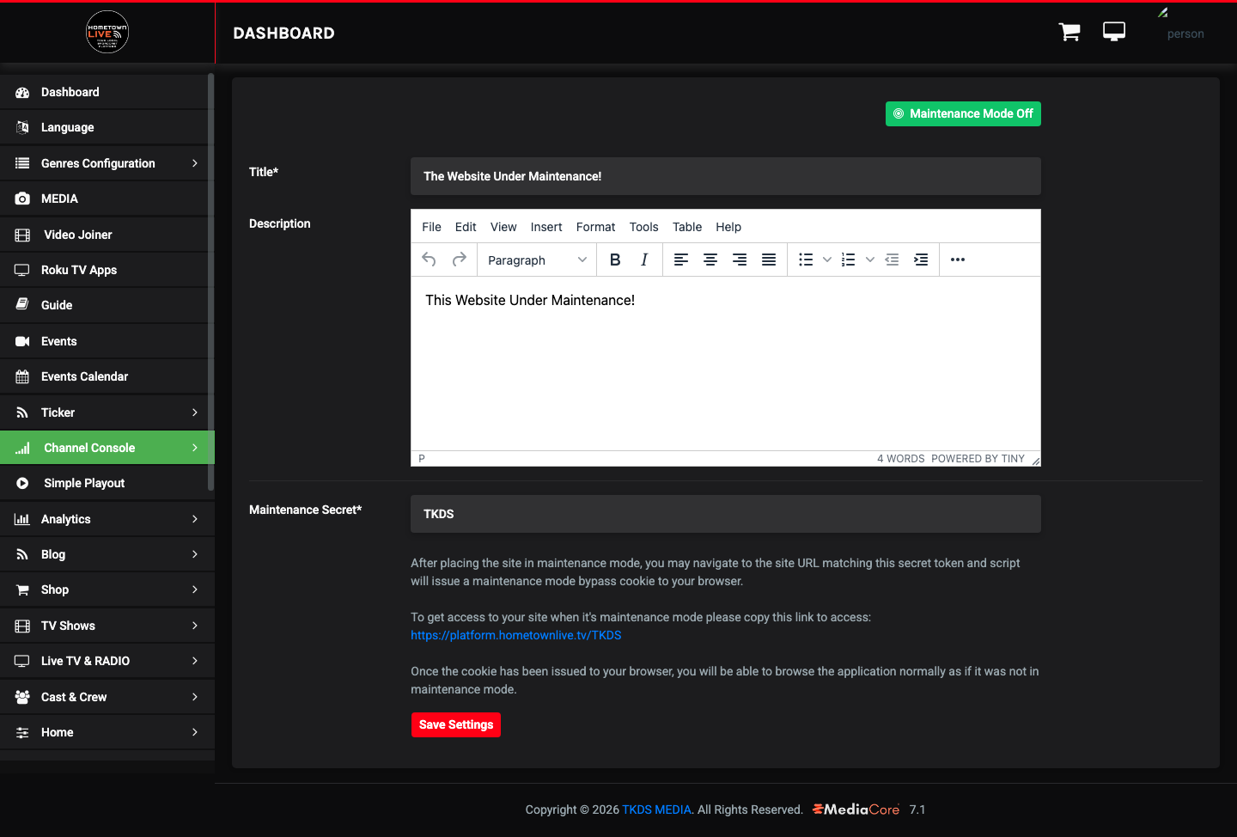Click the POWERED BY TINY link
The width and height of the screenshot is (1237, 837).
tap(978, 459)
